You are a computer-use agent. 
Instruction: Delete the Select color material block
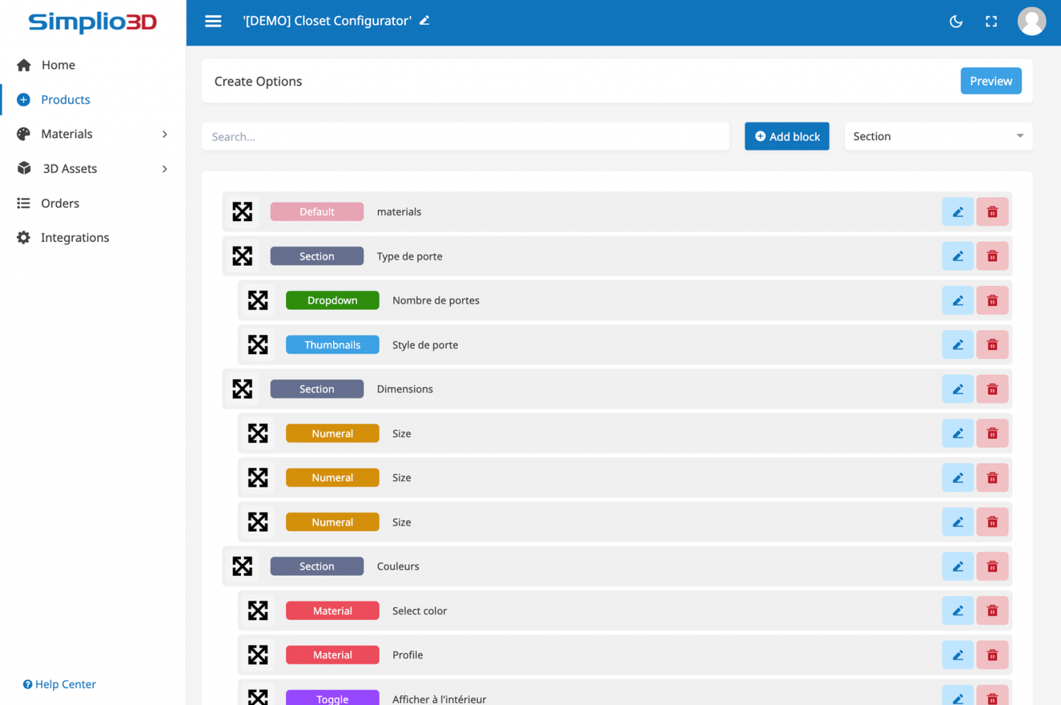(992, 610)
